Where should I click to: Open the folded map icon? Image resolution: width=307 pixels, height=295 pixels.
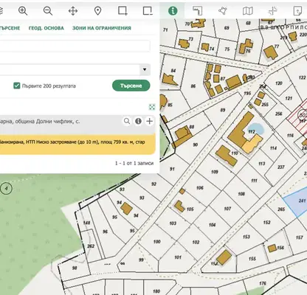tap(248, 11)
